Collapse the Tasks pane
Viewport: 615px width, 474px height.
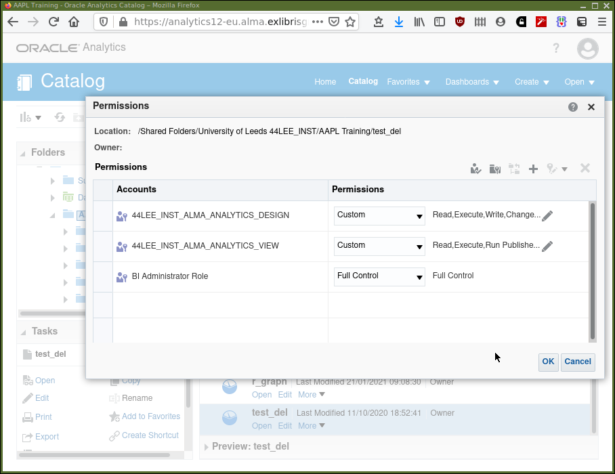tap(23, 332)
